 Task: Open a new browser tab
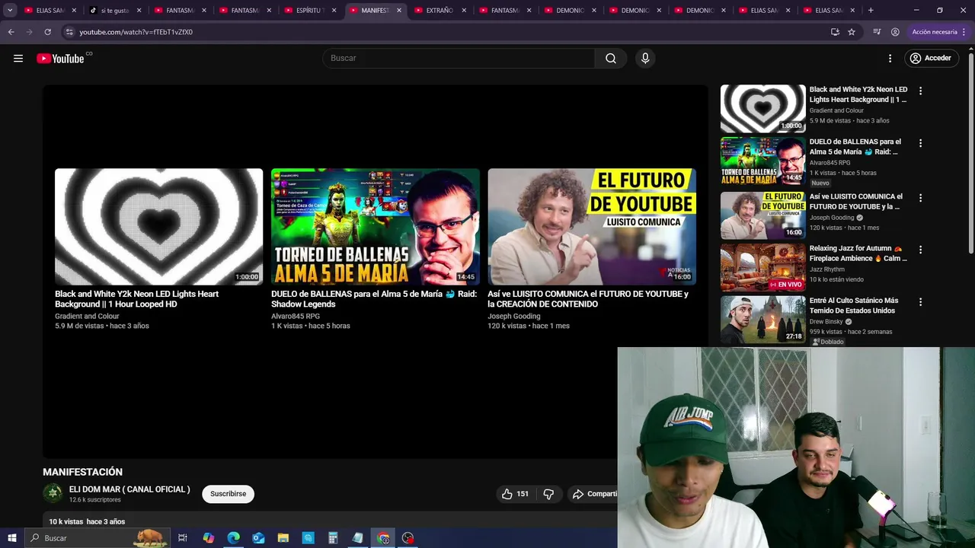tap(871, 11)
